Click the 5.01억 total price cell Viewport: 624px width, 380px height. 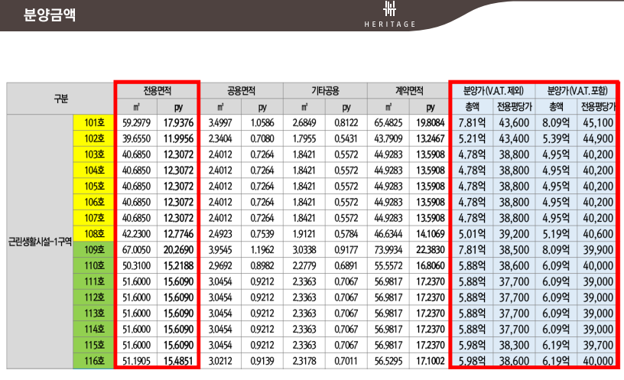click(x=472, y=233)
